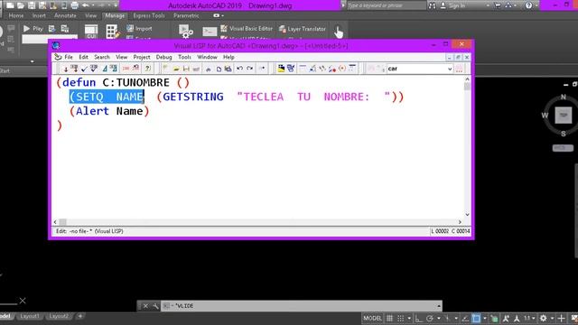Screen dimensions: 578x325
Task: Expand workspace switching gear dropdown arrow
Action: pos(552,319)
